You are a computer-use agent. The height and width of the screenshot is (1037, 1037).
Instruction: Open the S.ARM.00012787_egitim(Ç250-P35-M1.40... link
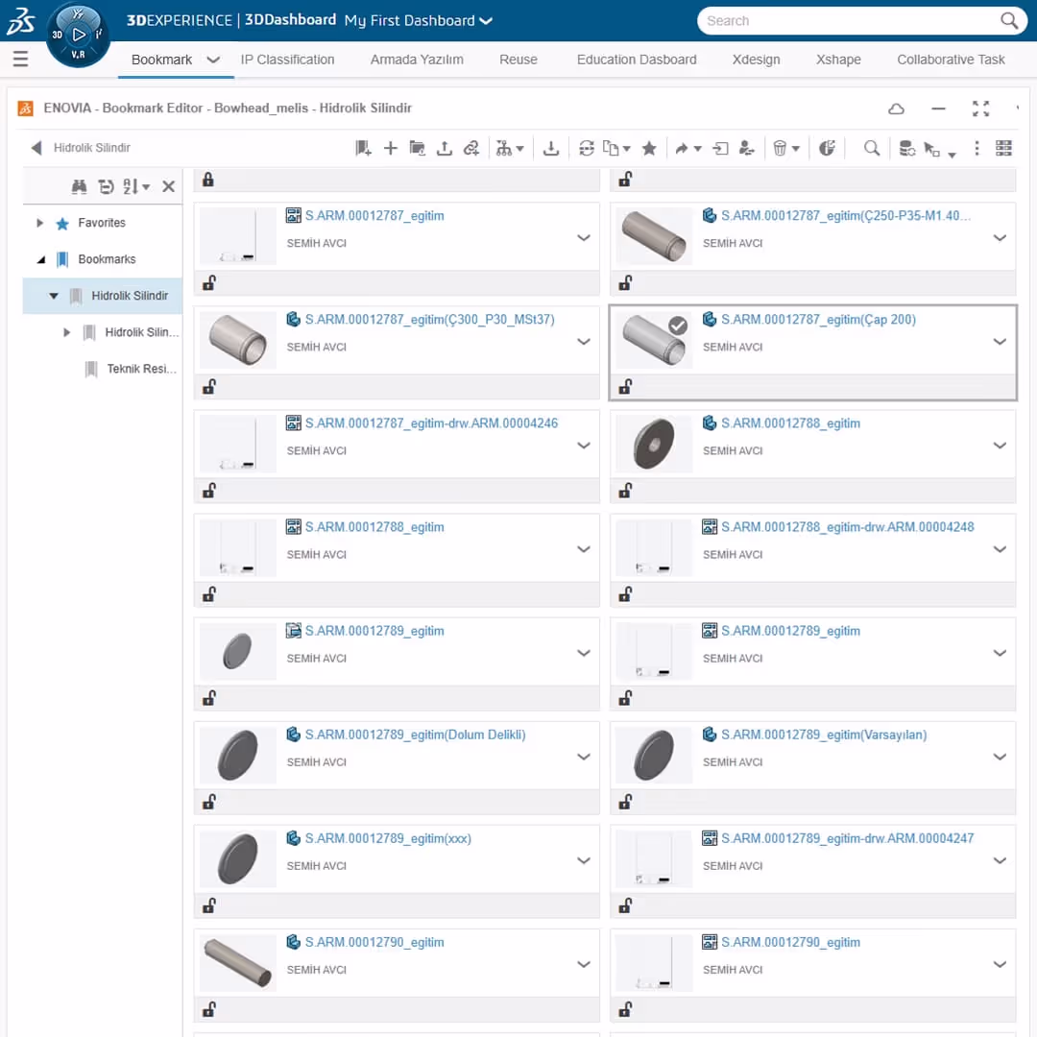846,216
